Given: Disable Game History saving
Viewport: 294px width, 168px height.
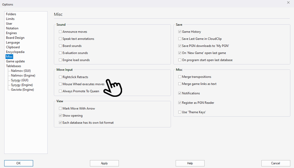Looking at the screenshot, I should click(x=180, y=32).
